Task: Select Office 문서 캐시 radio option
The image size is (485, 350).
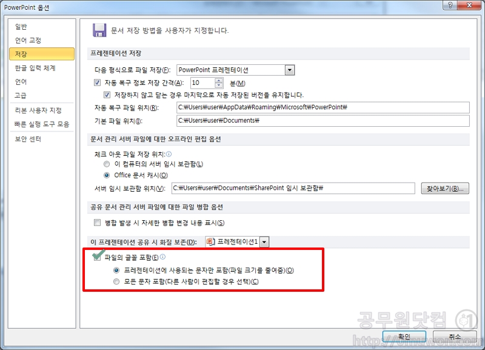Action: [107, 175]
